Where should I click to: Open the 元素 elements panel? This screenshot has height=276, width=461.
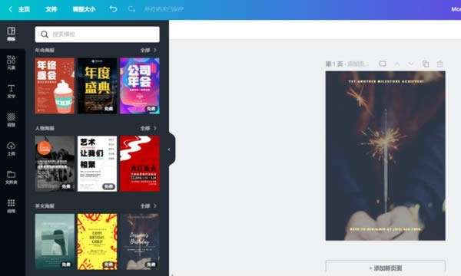coord(12,62)
